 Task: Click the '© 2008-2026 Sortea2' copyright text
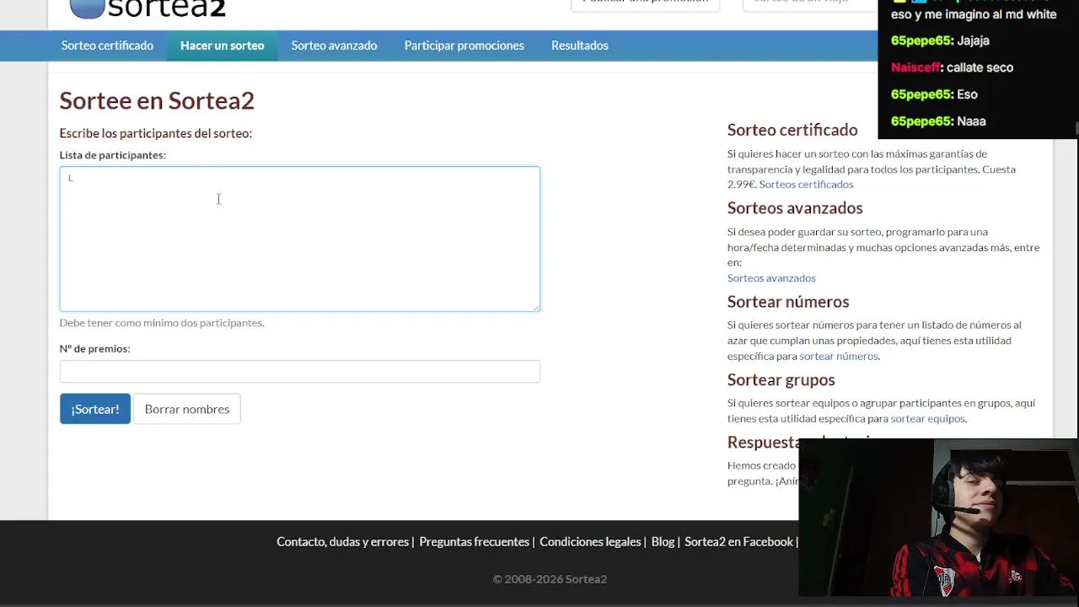(x=550, y=579)
